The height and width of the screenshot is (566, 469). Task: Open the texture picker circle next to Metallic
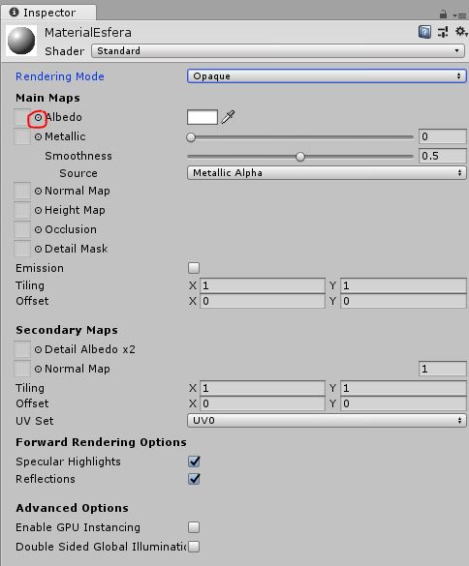[39, 136]
